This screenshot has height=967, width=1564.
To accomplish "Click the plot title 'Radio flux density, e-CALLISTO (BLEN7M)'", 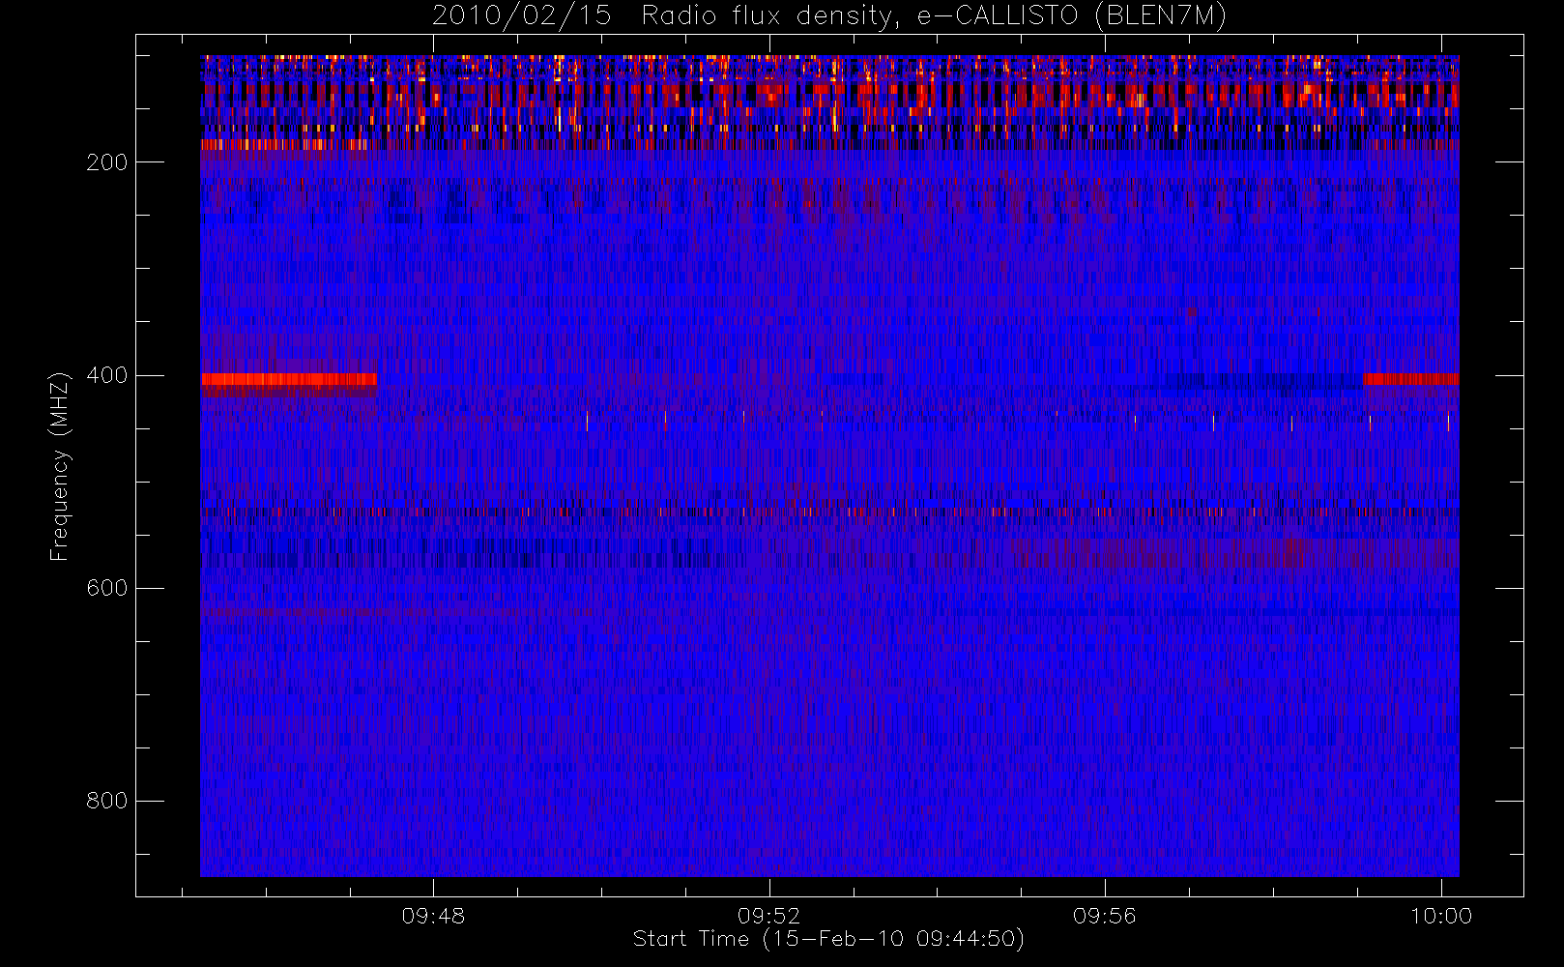I will [934, 16].
